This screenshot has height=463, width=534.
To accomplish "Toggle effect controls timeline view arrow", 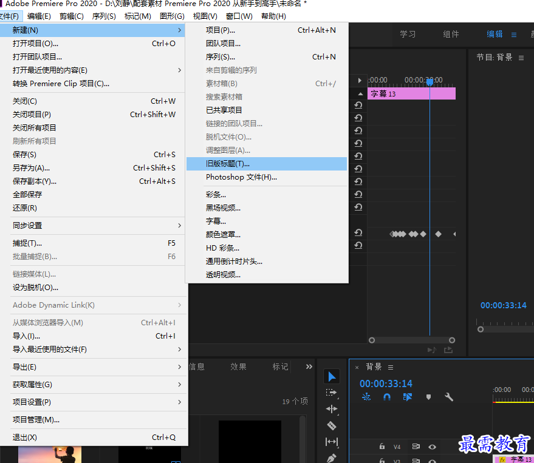I will [x=360, y=81].
